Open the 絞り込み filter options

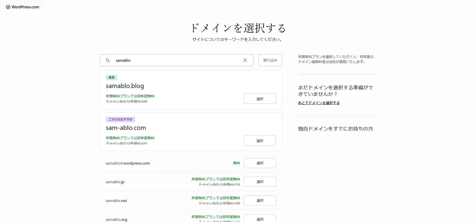(270, 60)
